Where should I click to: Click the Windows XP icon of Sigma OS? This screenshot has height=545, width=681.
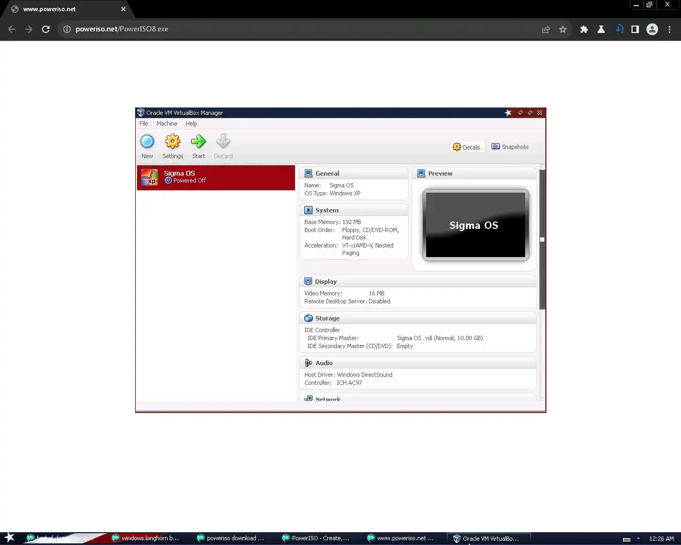[150, 177]
